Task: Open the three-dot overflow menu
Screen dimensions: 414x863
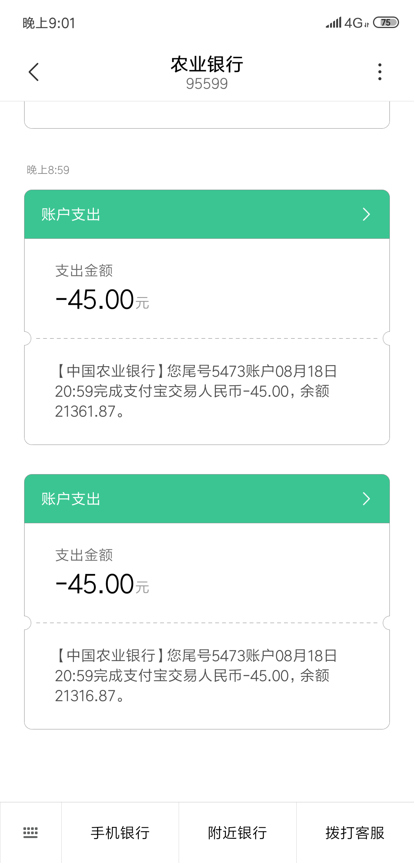Action: point(379,72)
